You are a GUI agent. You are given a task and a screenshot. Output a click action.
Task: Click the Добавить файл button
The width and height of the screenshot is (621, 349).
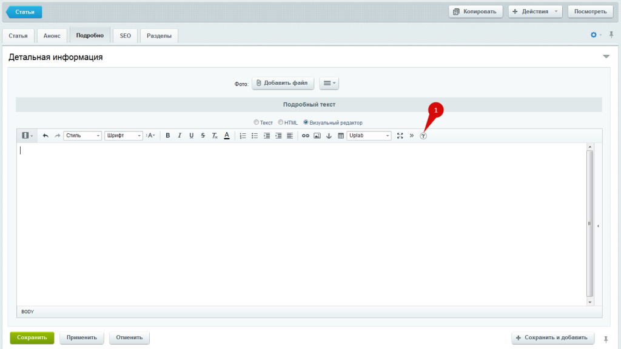point(283,83)
